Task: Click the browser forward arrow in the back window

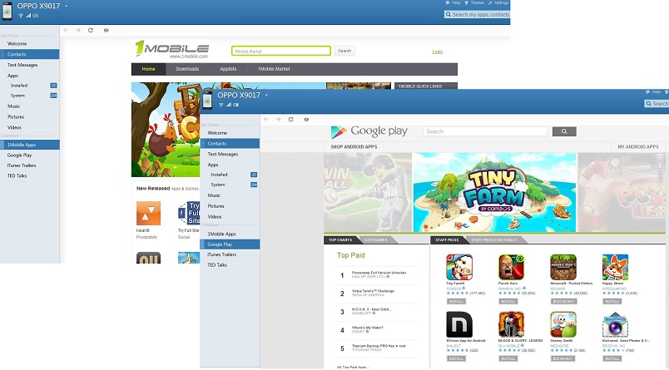Action: pyautogui.click(x=78, y=30)
